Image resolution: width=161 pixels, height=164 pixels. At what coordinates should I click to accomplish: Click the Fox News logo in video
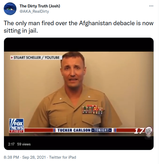16,124
